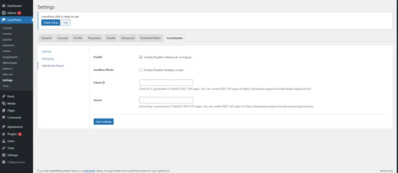Enable the Sandbox mode checkbox

pyautogui.click(x=141, y=70)
